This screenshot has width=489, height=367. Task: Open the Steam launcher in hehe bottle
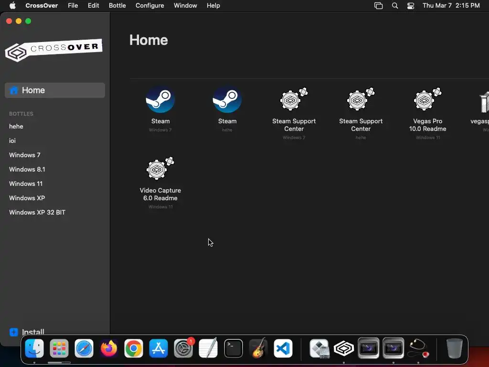pyautogui.click(x=227, y=100)
